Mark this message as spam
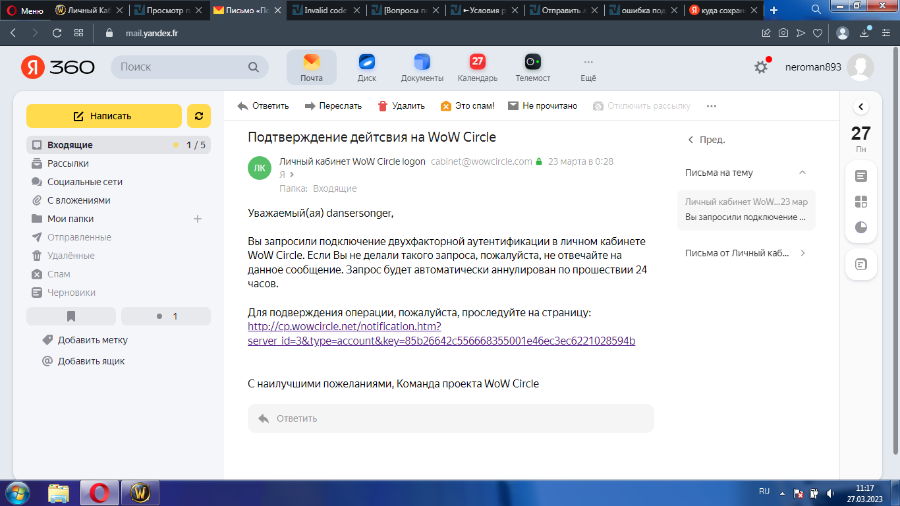The height and width of the screenshot is (506, 900). 467,106
